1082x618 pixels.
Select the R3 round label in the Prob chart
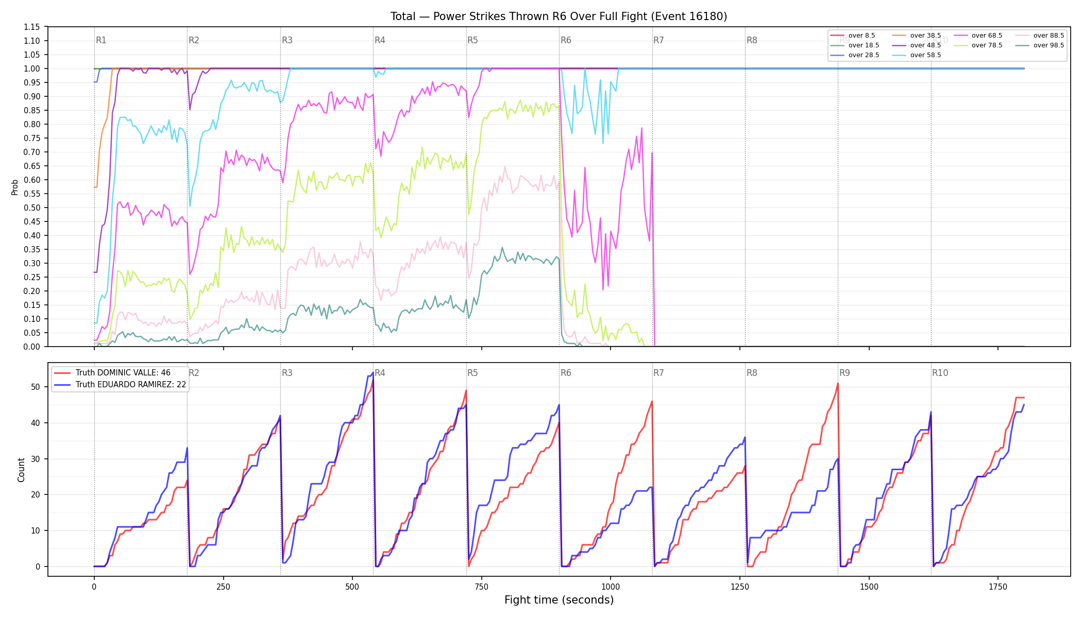point(287,40)
